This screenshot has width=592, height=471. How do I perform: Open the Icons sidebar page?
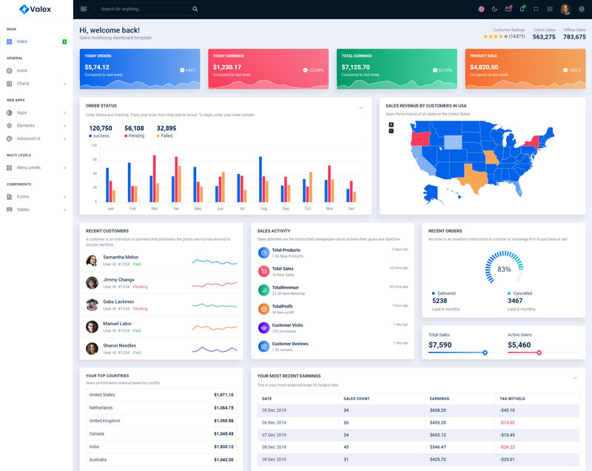pos(22,70)
